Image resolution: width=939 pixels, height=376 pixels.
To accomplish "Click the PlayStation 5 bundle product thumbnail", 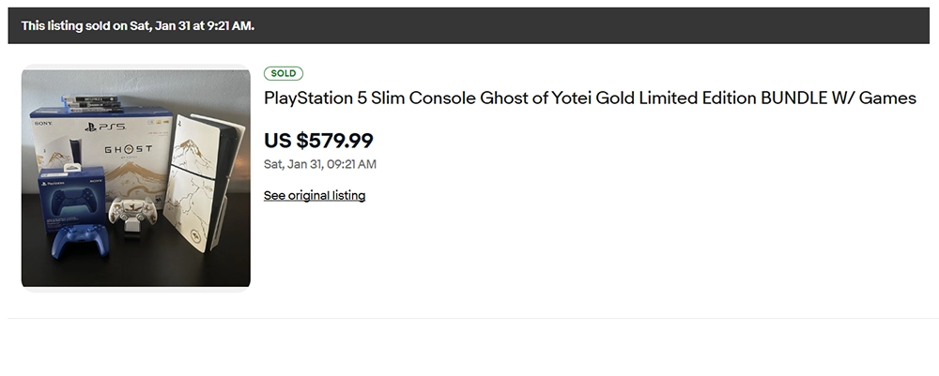I will 135,177.
